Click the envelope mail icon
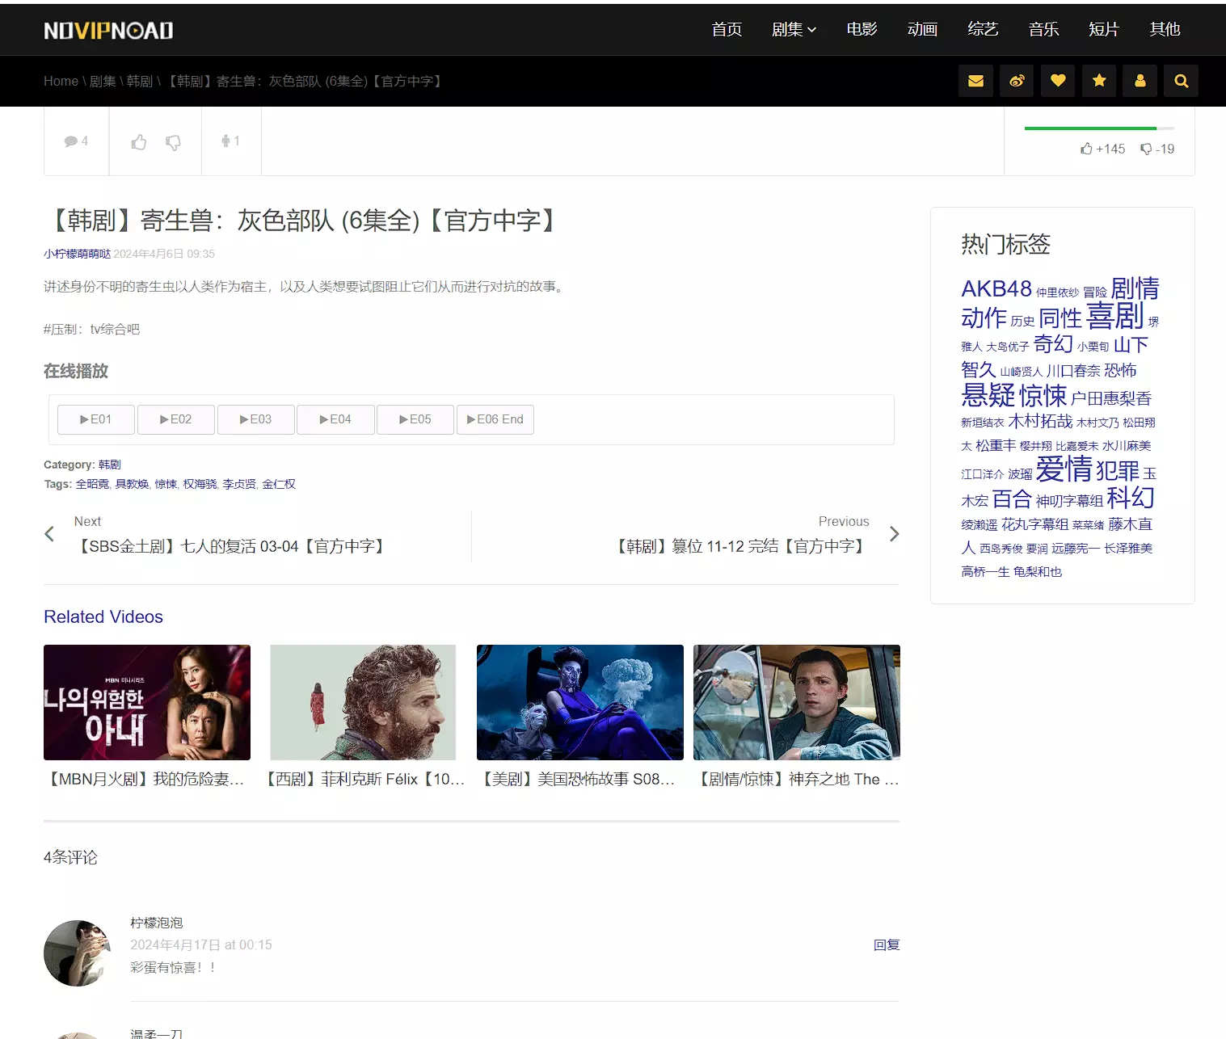1226x1039 pixels. click(975, 81)
